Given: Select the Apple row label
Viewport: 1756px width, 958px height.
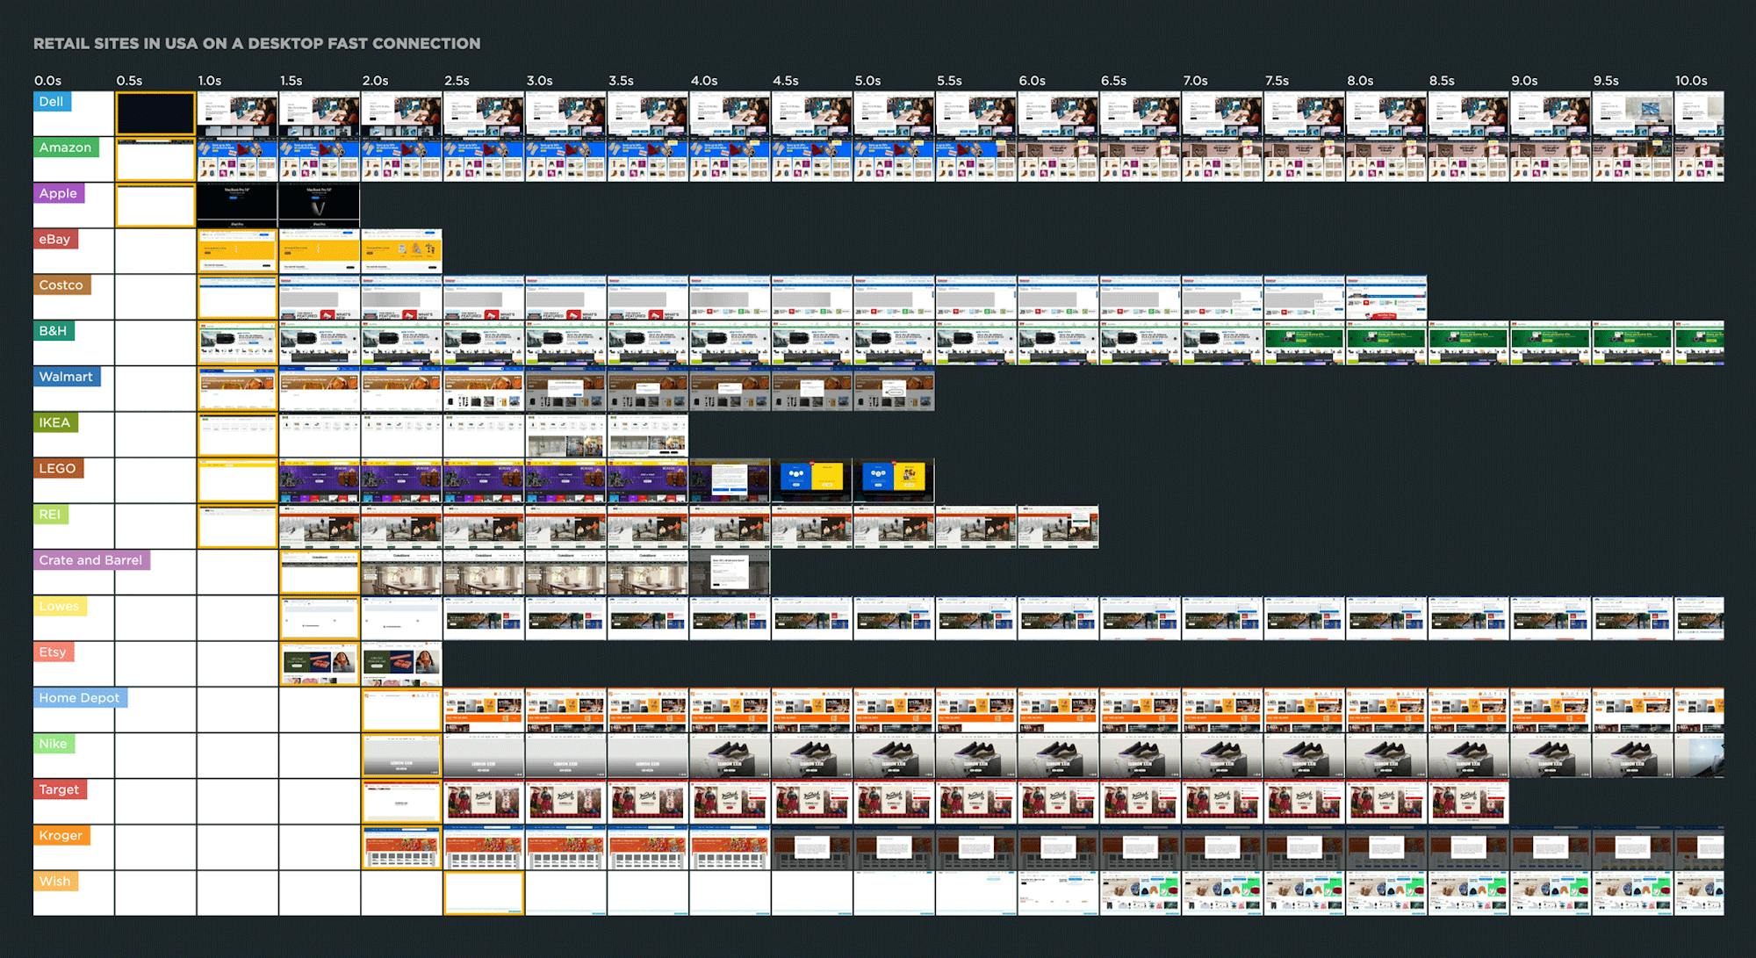Looking at the screenshot, I should [58, 193].
